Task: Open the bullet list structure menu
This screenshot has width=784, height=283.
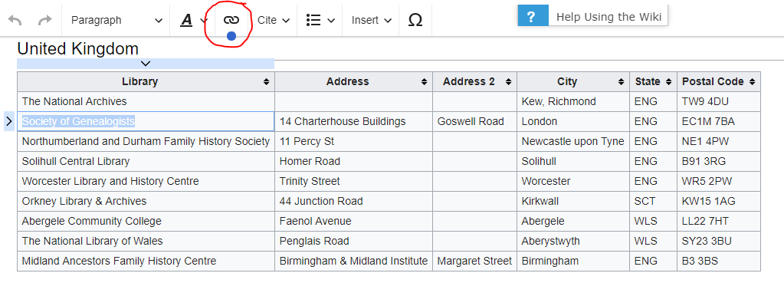Action: [x=320, y=21]
